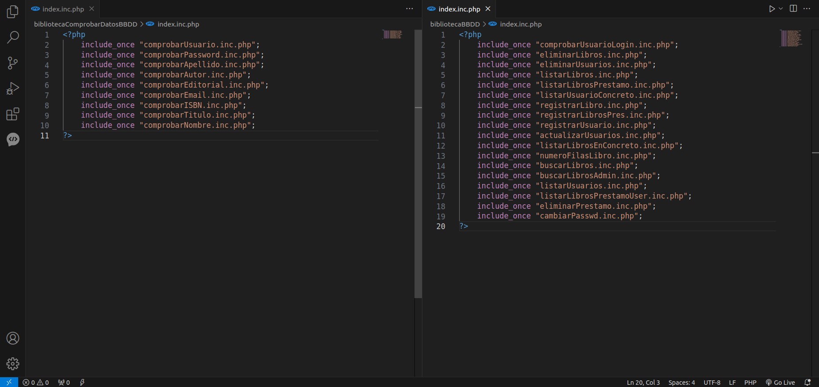The image size is (819, 387).
Task: Click "registrarLibro.inc.php" string
Action: click(589, 105)
